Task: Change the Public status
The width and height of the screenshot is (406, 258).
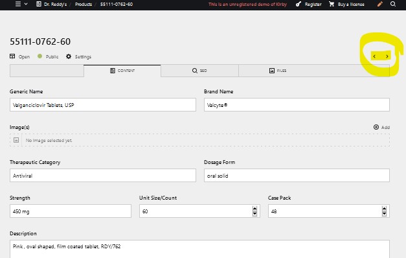Action: pos(48,56)
